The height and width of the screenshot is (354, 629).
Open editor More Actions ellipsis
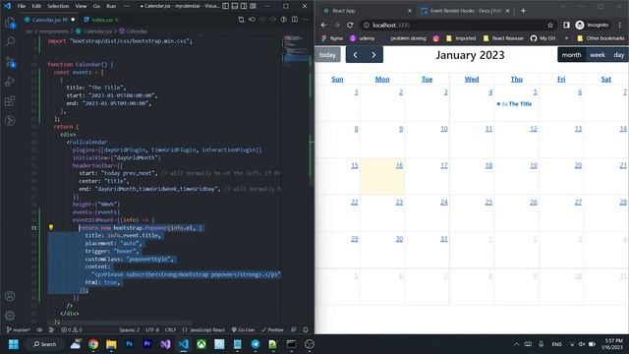coord(306,20)
